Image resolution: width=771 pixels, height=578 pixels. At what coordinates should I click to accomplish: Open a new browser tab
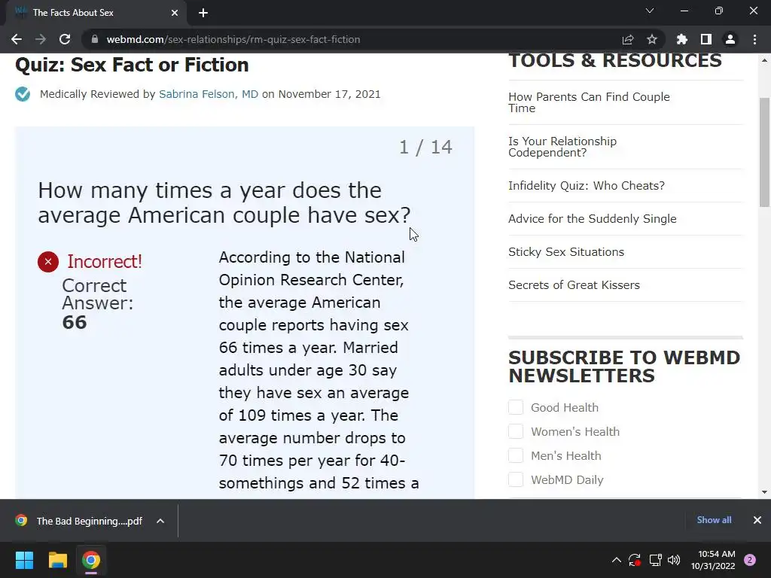tap(203, 13)
